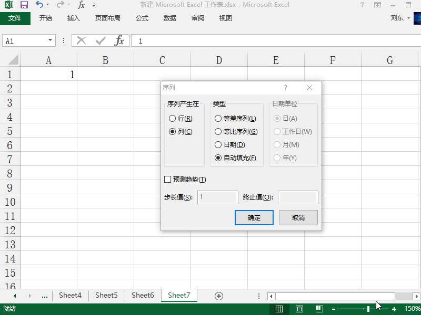Screen dimensions: 421x315
Task: Click the Save icon in quick access toolbar
Action: pyautogui.click(x=24, y=5)
